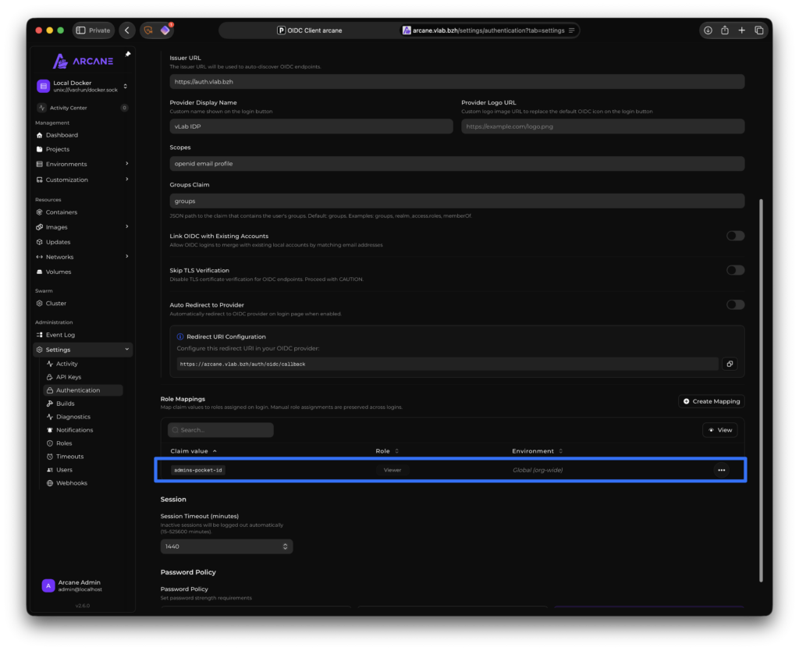799x651 pixels.
Task: Open the View options button
Action: 720,430
